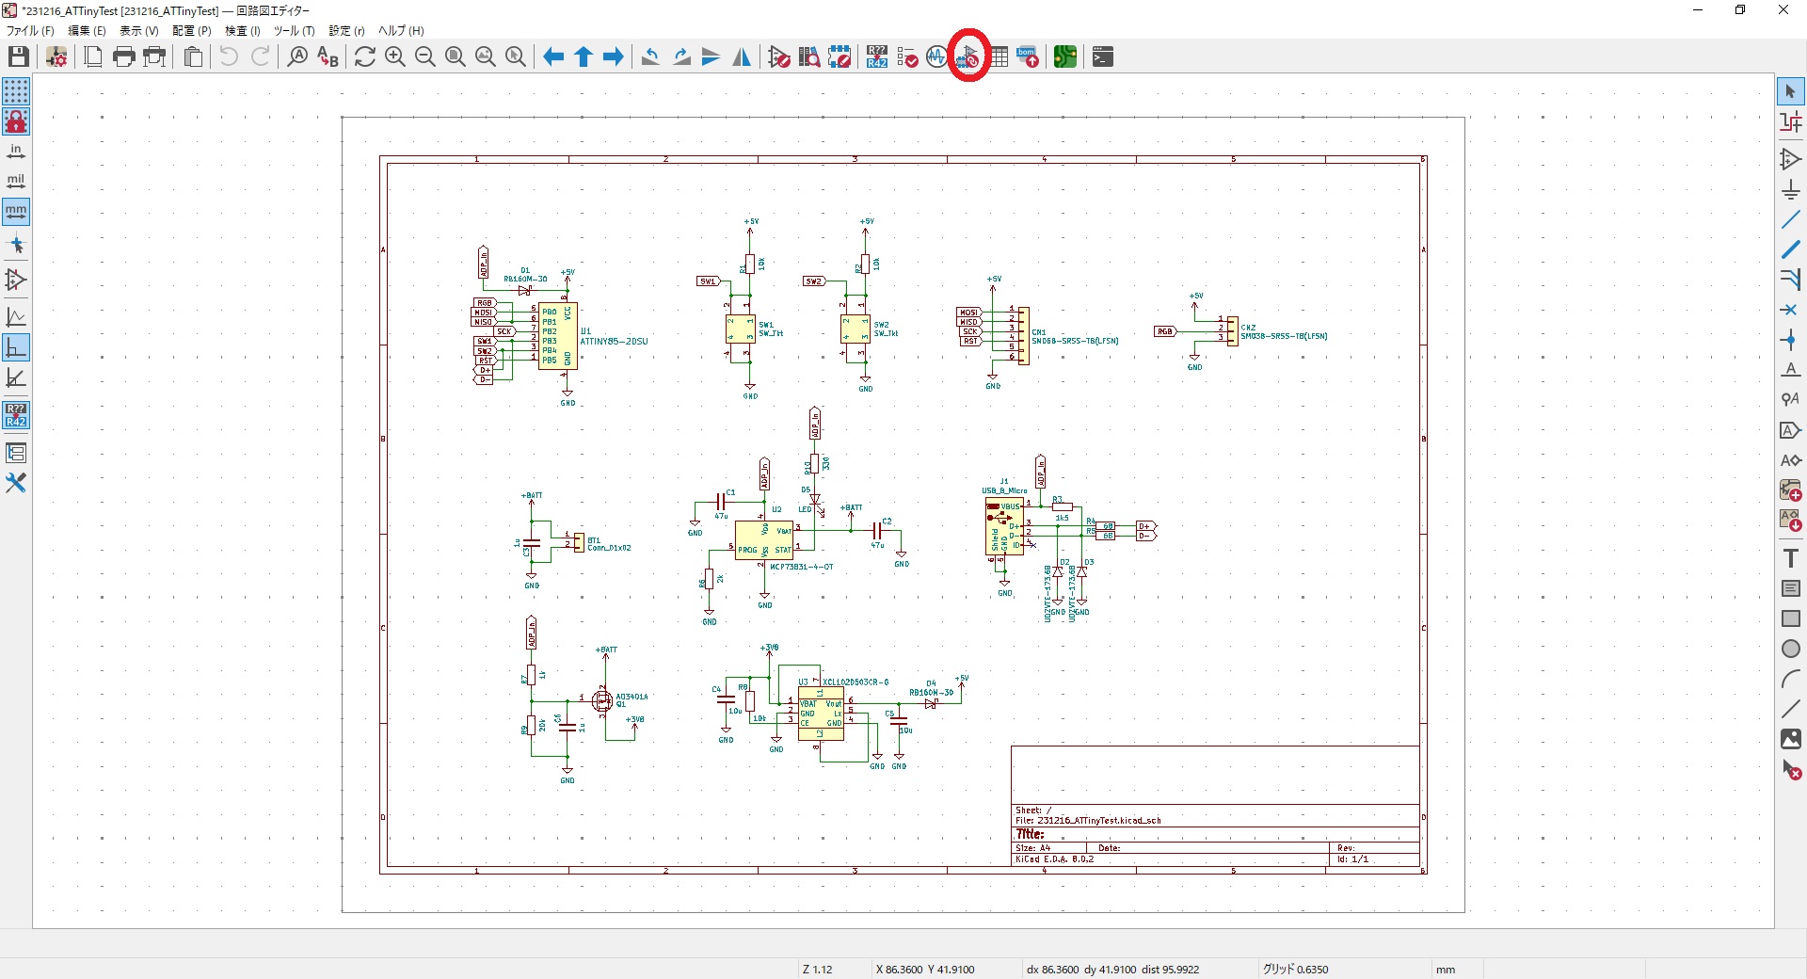Toggle hidden pins display
Image resolution: width=1807 pixels, height=979 pixels.
tap(16, 280)
